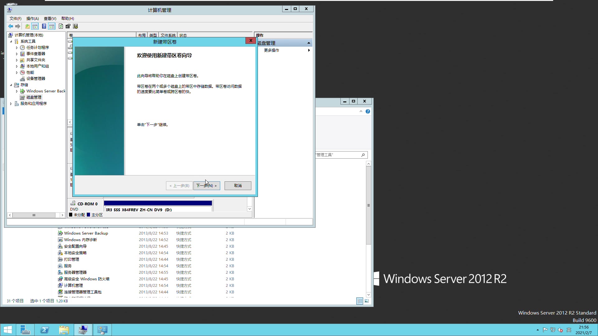Collapse the 系统工具 tree node
Image resolution: width=598 pixels, height=336 pixels.
[11, 41]
